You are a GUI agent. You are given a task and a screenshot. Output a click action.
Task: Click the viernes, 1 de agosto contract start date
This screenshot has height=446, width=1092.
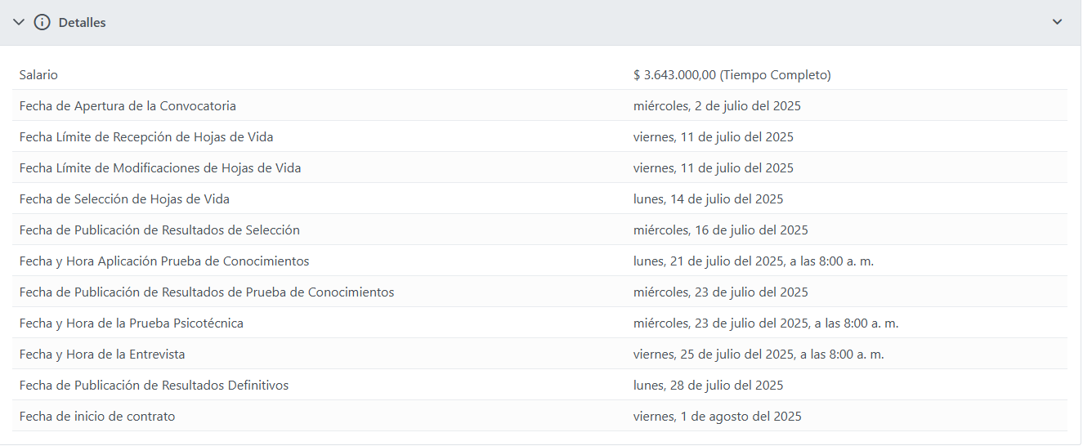coord(717,417)
